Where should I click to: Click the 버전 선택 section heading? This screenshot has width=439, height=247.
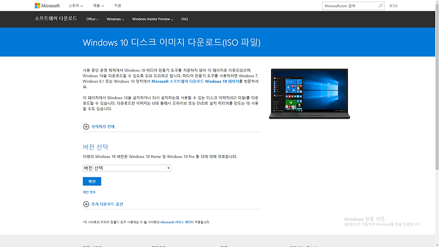95,147
